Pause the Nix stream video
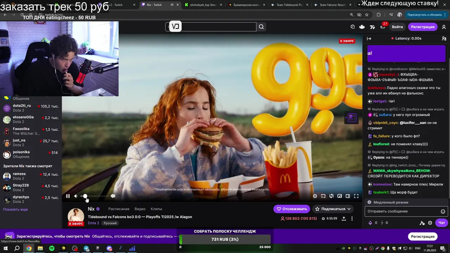Screen dimensions: 450x253 68,196
